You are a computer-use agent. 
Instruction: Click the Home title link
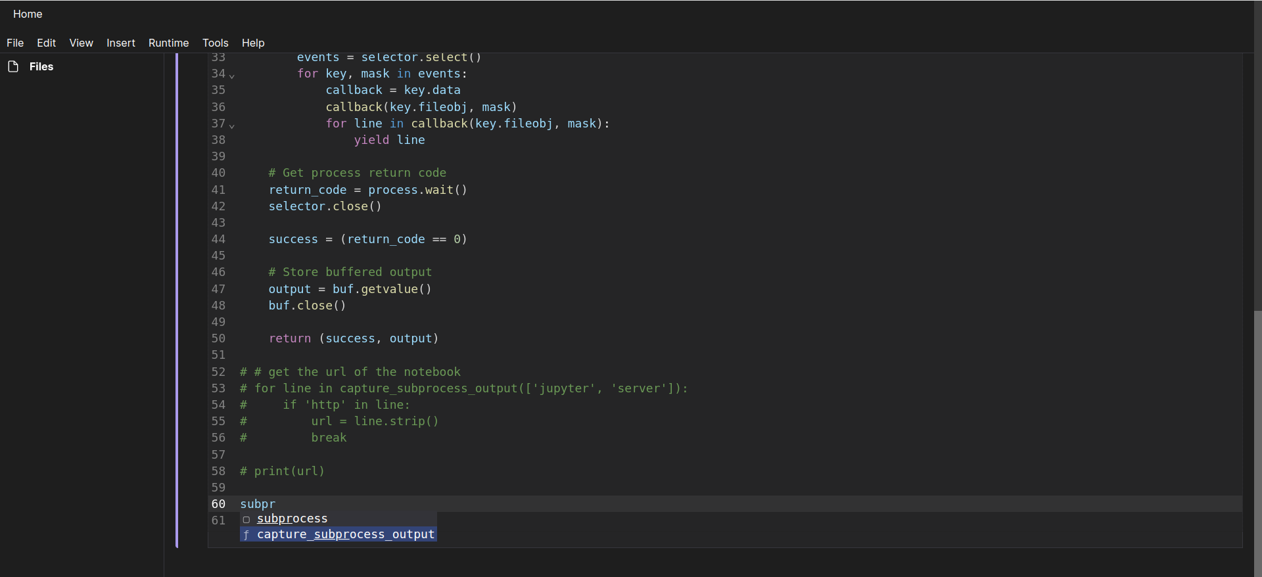(28, 14)
